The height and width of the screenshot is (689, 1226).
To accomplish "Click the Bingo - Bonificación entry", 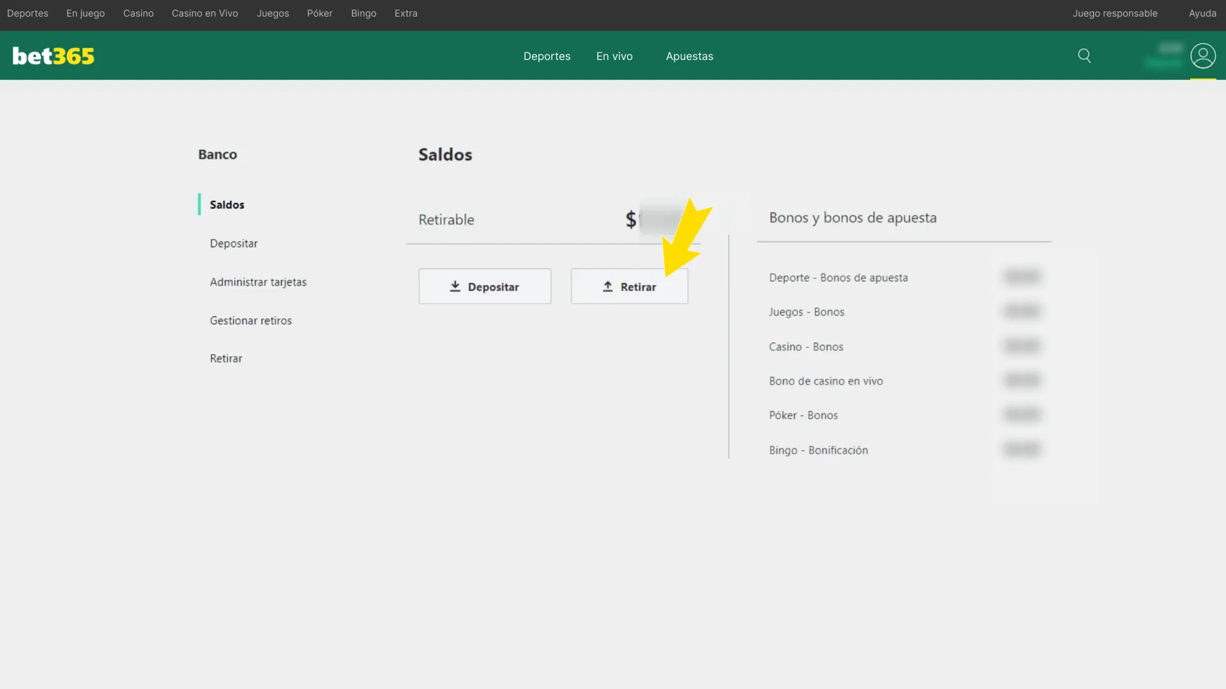I will pyautogui.click(x=818, y=450).
